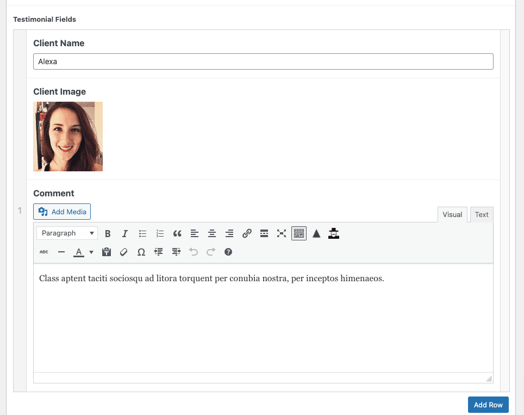Apply blockquote formatting

[177, 233]
